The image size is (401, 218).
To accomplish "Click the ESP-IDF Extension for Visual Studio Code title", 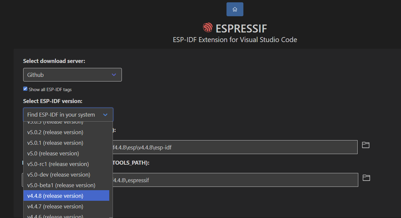I will point(235,40).
